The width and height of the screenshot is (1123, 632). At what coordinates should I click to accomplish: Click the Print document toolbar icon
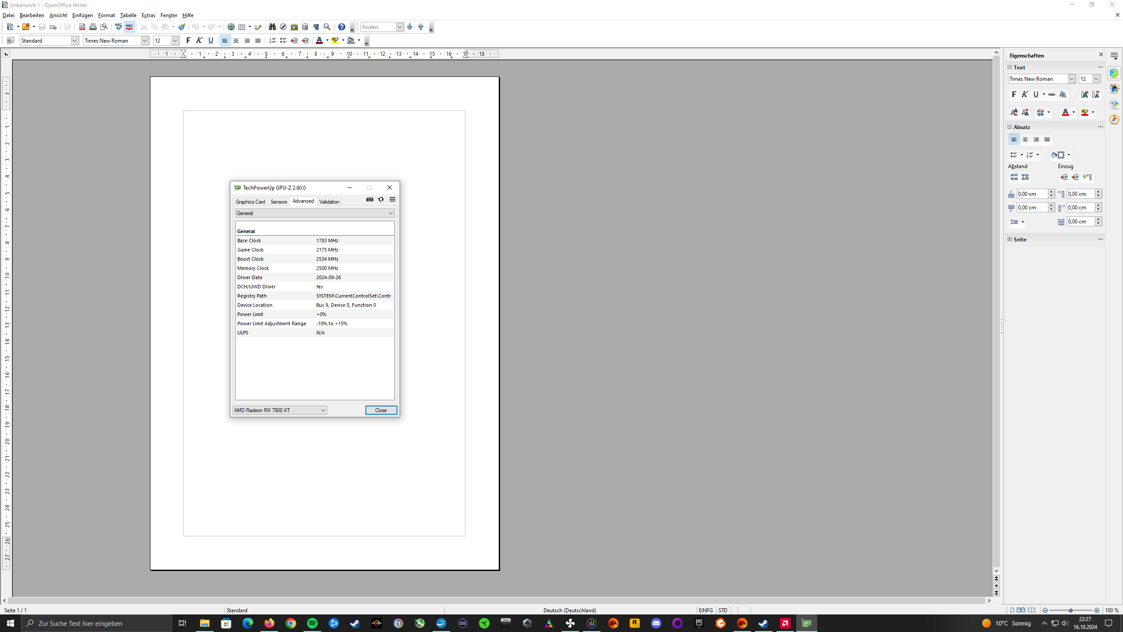(93, 27)
